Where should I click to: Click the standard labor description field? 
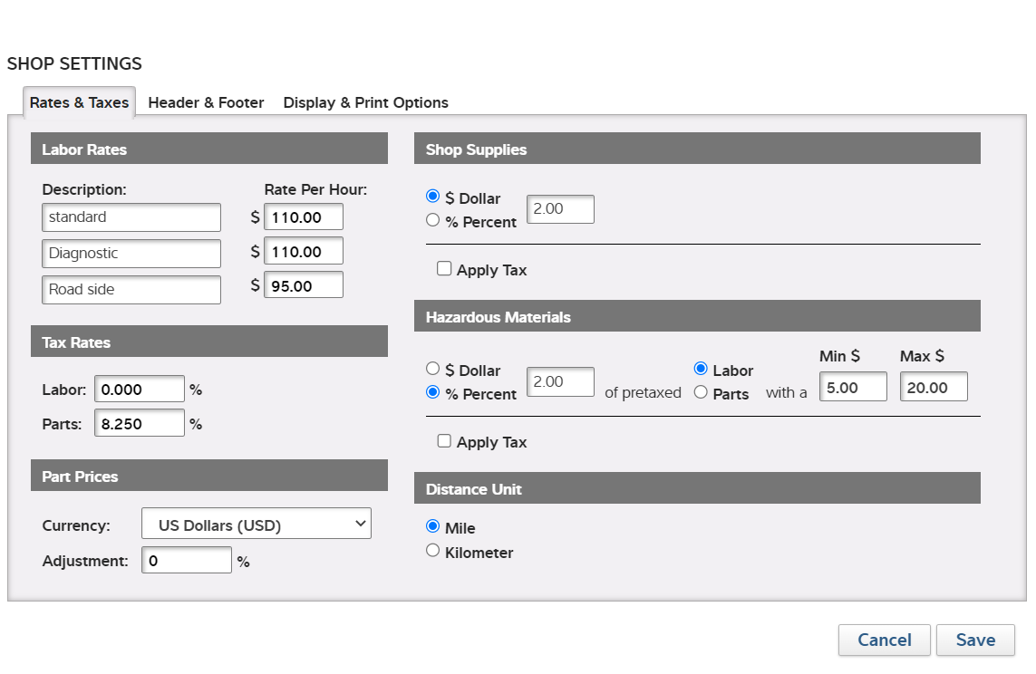[131, 217]
